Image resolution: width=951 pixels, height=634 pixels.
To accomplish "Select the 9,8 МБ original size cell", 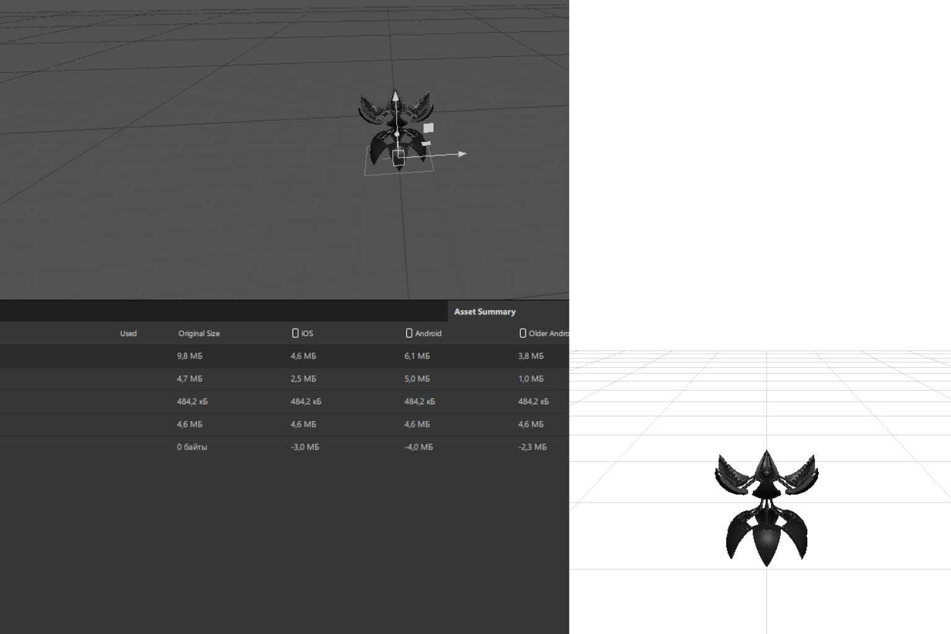I will point(189,356).
